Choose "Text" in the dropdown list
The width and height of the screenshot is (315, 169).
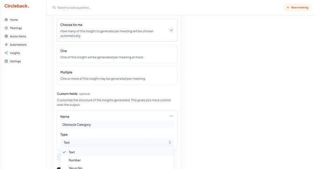click(72, 152)
